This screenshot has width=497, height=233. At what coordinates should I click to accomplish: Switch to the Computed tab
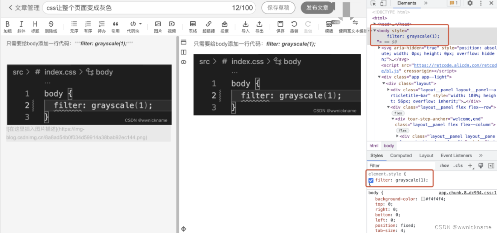(x=401, y=155)
